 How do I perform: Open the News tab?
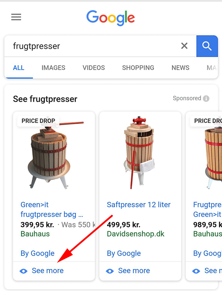(180, 68)
